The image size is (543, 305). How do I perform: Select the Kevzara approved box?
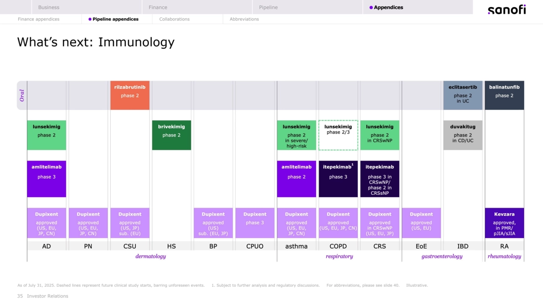[x=504, y=223]
